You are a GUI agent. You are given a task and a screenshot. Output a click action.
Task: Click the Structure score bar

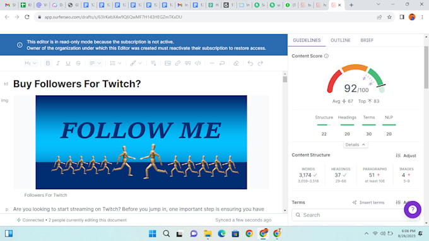tap(324, 125)
